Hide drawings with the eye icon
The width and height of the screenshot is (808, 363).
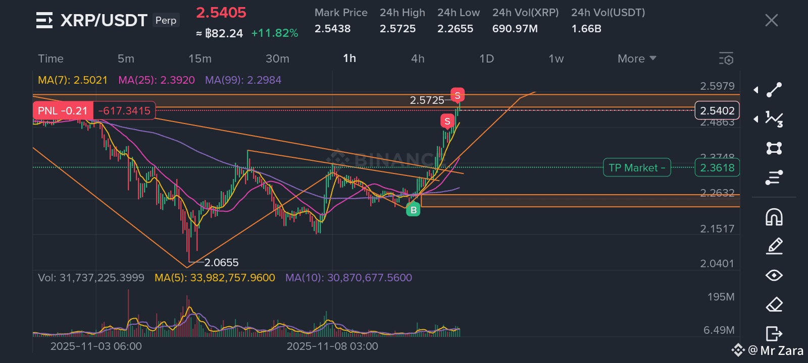pos(774,275)
